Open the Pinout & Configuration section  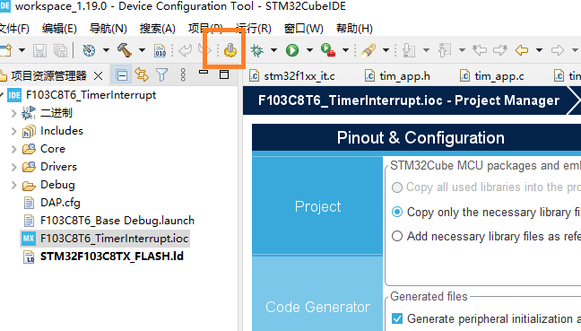pyautogui.click(x=421, y=138)
